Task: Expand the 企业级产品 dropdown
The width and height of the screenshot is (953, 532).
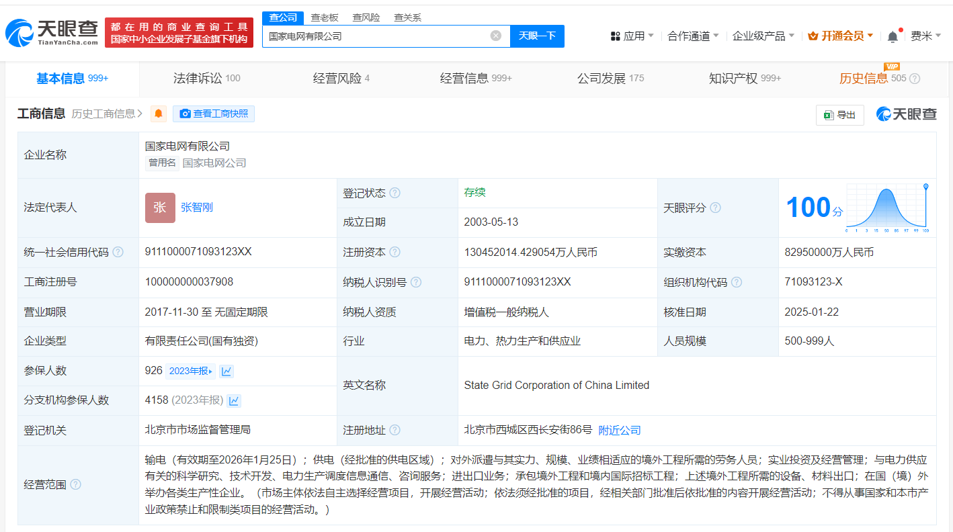Action: (x=763, y=36)
